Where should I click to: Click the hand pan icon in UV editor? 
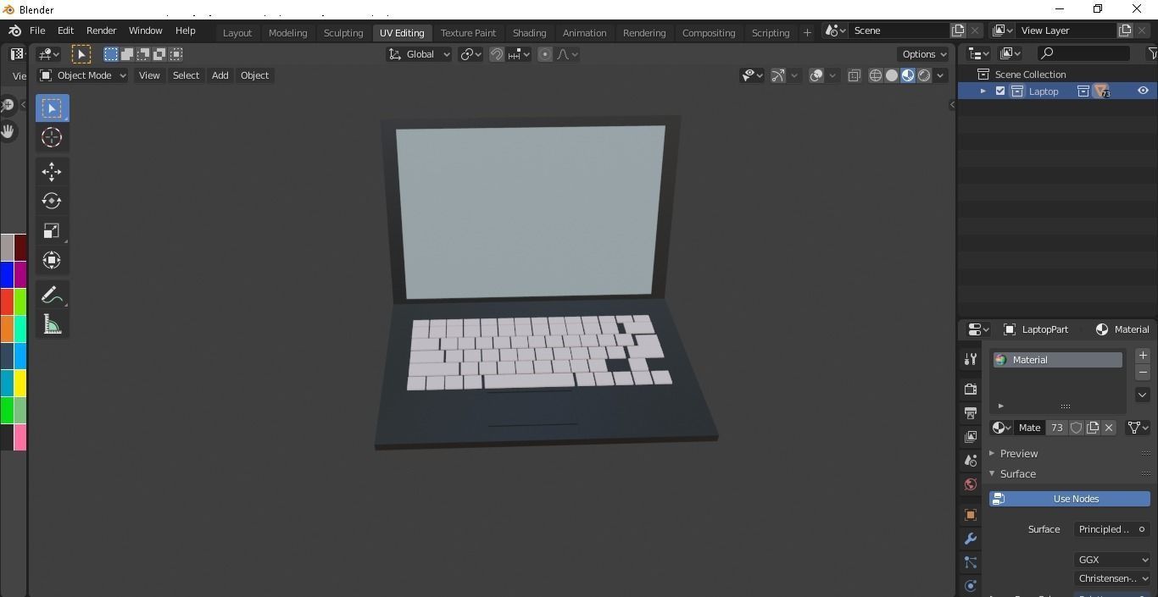coord(8,131)
